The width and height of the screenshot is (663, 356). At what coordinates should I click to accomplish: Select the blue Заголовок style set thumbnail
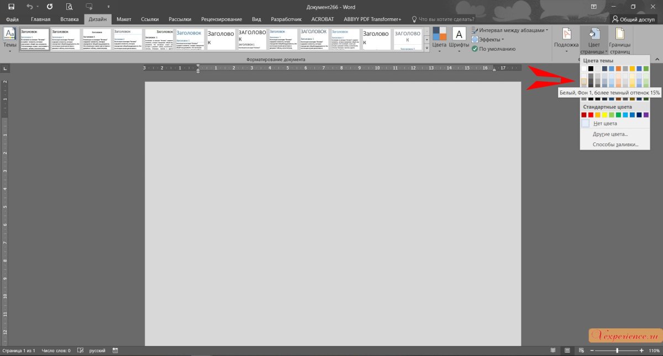coord(190,40)
